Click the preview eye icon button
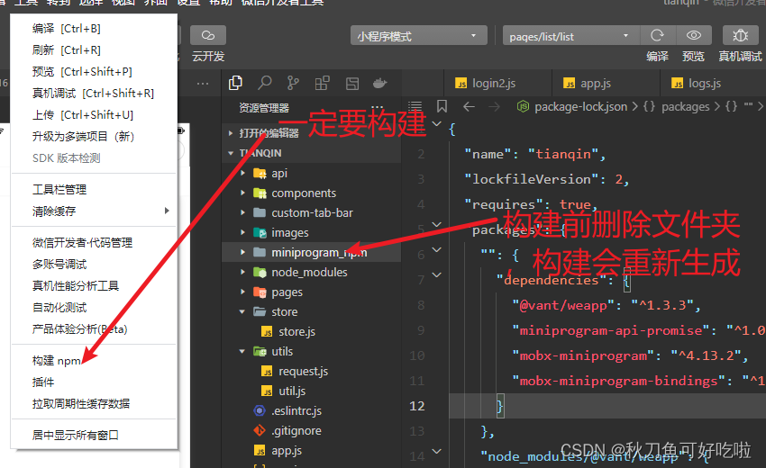This screenshot has width=766, height=468. click(x=694, y=36)
